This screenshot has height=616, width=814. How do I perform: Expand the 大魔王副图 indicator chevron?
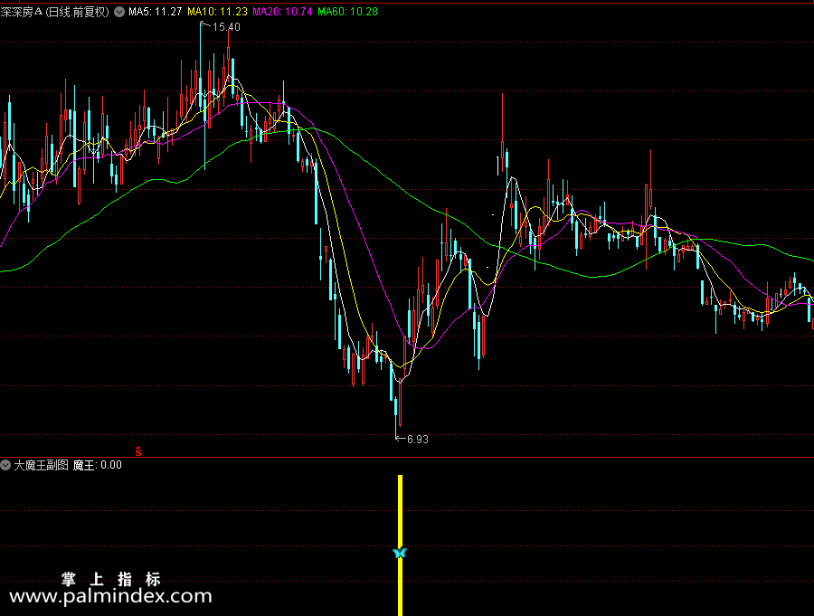[x=5, y=465]
